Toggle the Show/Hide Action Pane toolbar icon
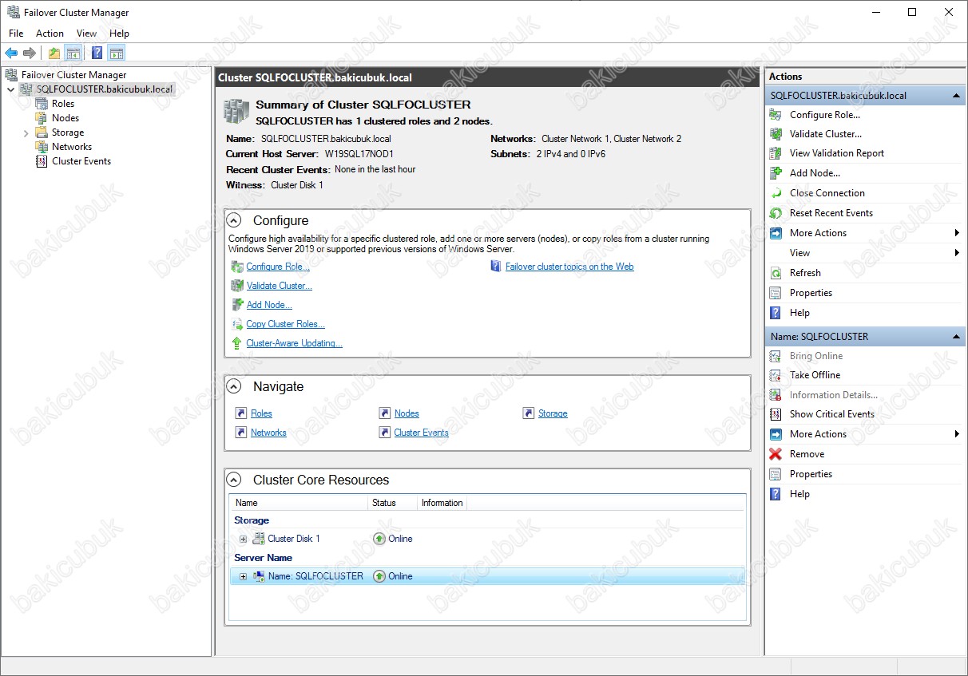The width and height of the screenshot is (968, 676). (117, 53)
